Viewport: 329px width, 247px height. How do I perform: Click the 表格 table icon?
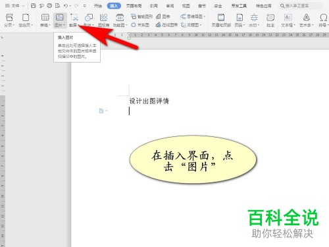[x=45, y=18]
